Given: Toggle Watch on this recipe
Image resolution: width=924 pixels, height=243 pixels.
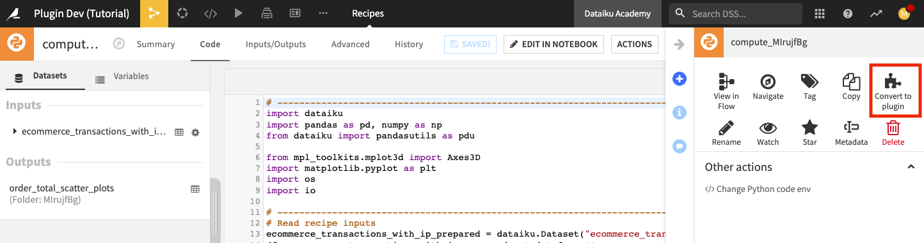Looking at the screenshot, I should tap(768, 133).
